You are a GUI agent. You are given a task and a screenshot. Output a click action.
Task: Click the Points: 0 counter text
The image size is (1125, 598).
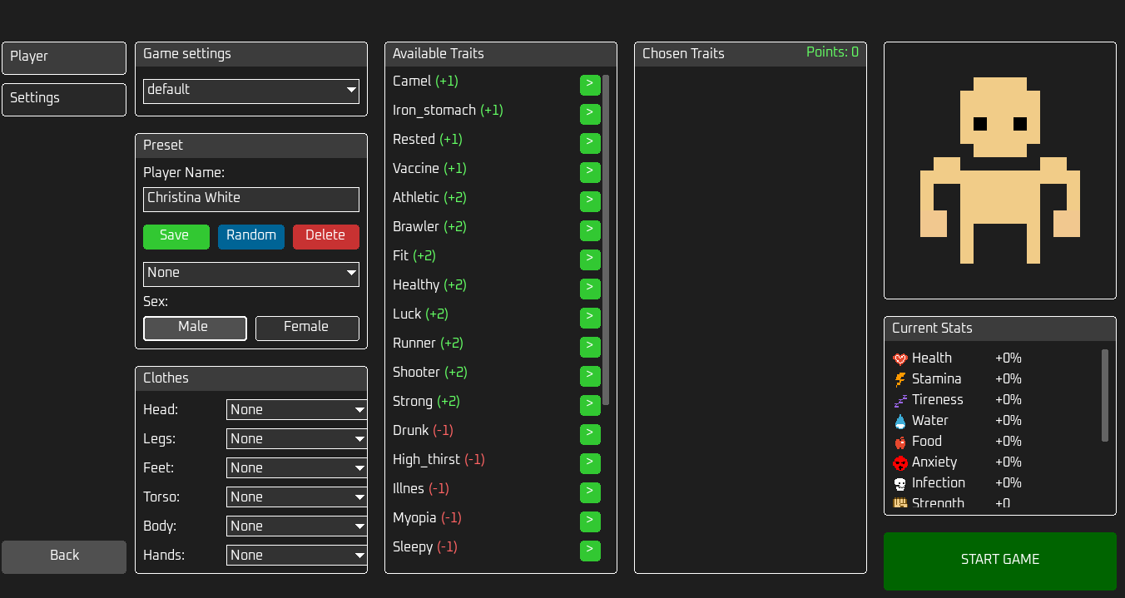(832, 52)
